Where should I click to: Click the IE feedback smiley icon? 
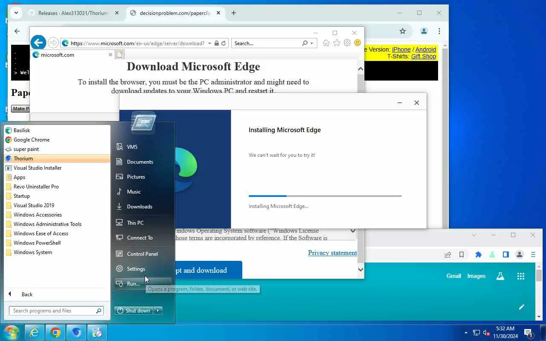357,43
